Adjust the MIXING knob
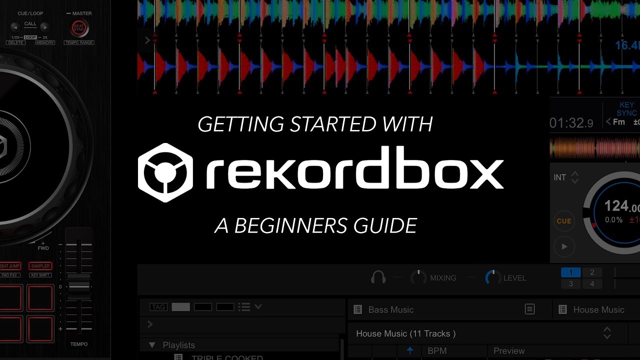The width and height of the screenshot is (640, 360). (x=418, y=277)
